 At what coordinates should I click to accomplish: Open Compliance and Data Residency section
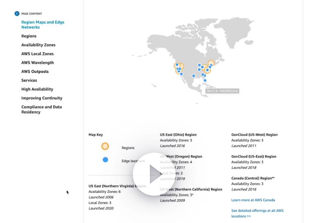pyautogui.click(x=42, y=109)
